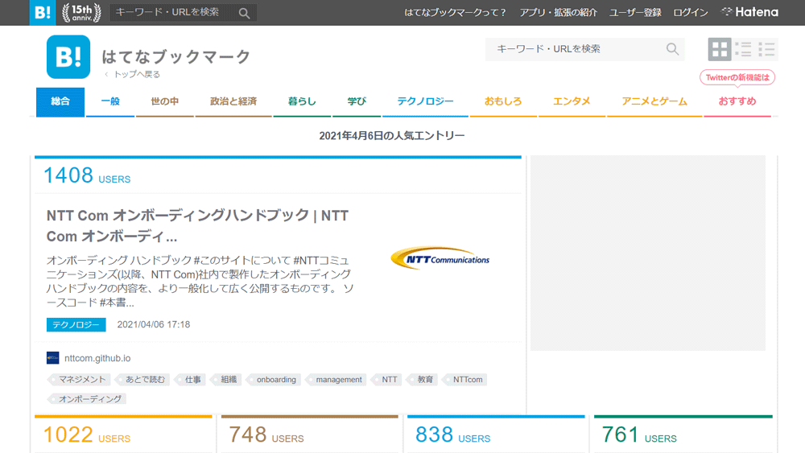Select the 政治と経済 category tab
805x453 pixels.
click(233, 101)
